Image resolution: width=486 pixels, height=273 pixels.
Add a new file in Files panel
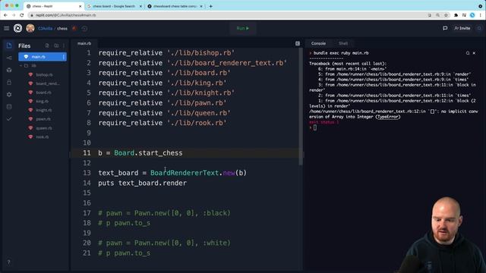(x=47, y=45)
